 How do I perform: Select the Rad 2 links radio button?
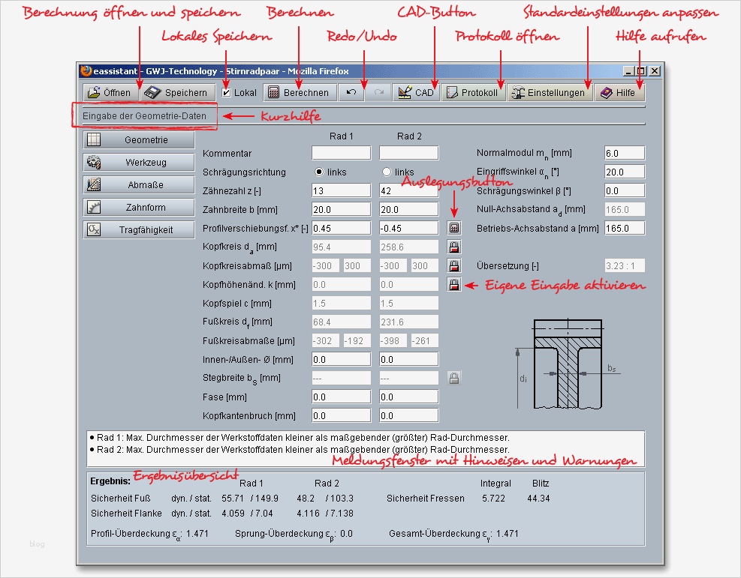pyautogui.click(x=387, y=172)
